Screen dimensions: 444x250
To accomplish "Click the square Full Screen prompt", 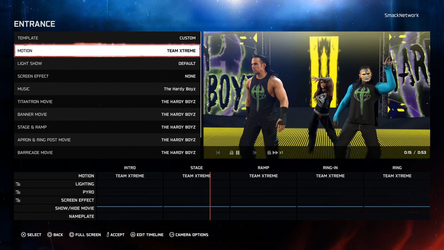I will tap(85, 235).
